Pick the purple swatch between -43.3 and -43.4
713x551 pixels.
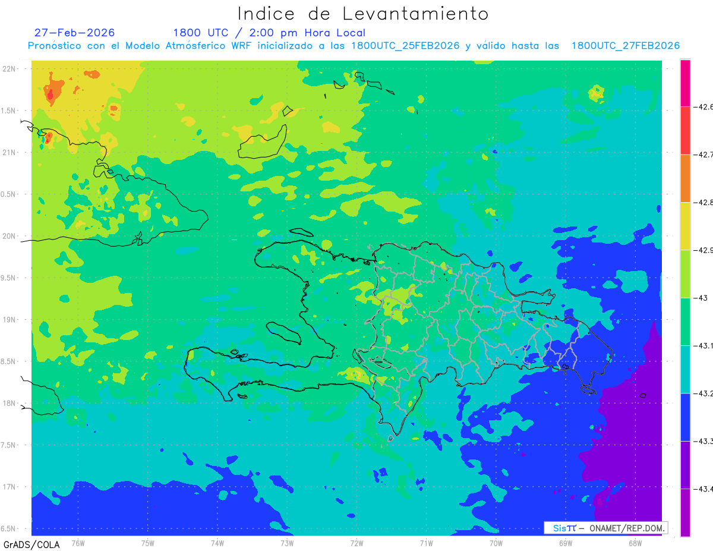click(x=685, y=465)
